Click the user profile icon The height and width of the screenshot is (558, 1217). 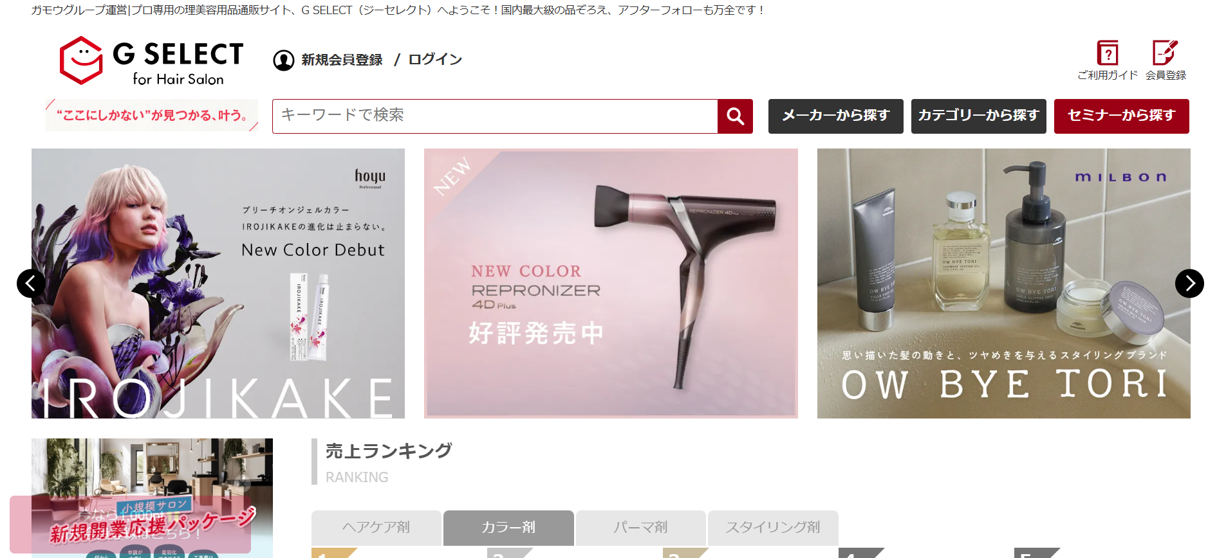(284, 60)
